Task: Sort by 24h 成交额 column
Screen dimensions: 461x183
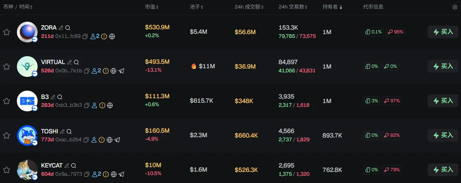Action: point(249,7)
